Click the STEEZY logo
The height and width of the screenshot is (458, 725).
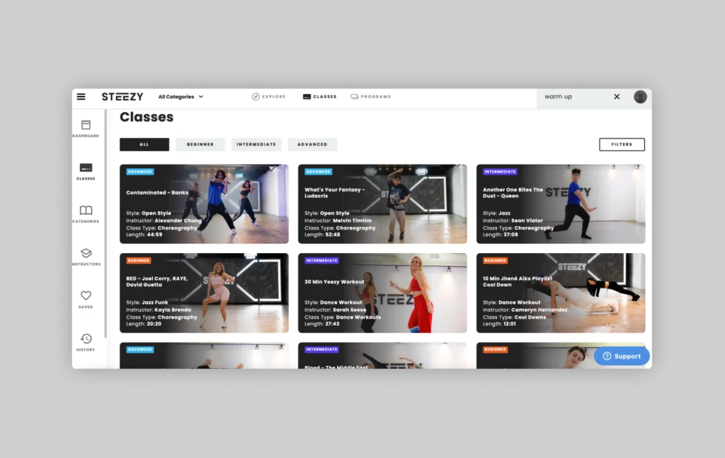122,97
